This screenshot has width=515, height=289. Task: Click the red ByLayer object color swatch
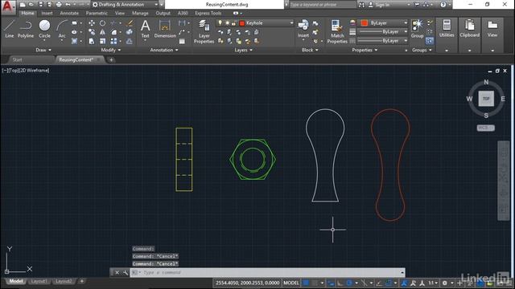tap(365, 23)
